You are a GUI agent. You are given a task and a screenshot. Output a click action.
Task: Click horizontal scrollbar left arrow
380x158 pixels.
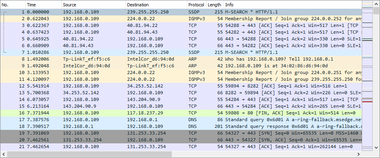4,154
